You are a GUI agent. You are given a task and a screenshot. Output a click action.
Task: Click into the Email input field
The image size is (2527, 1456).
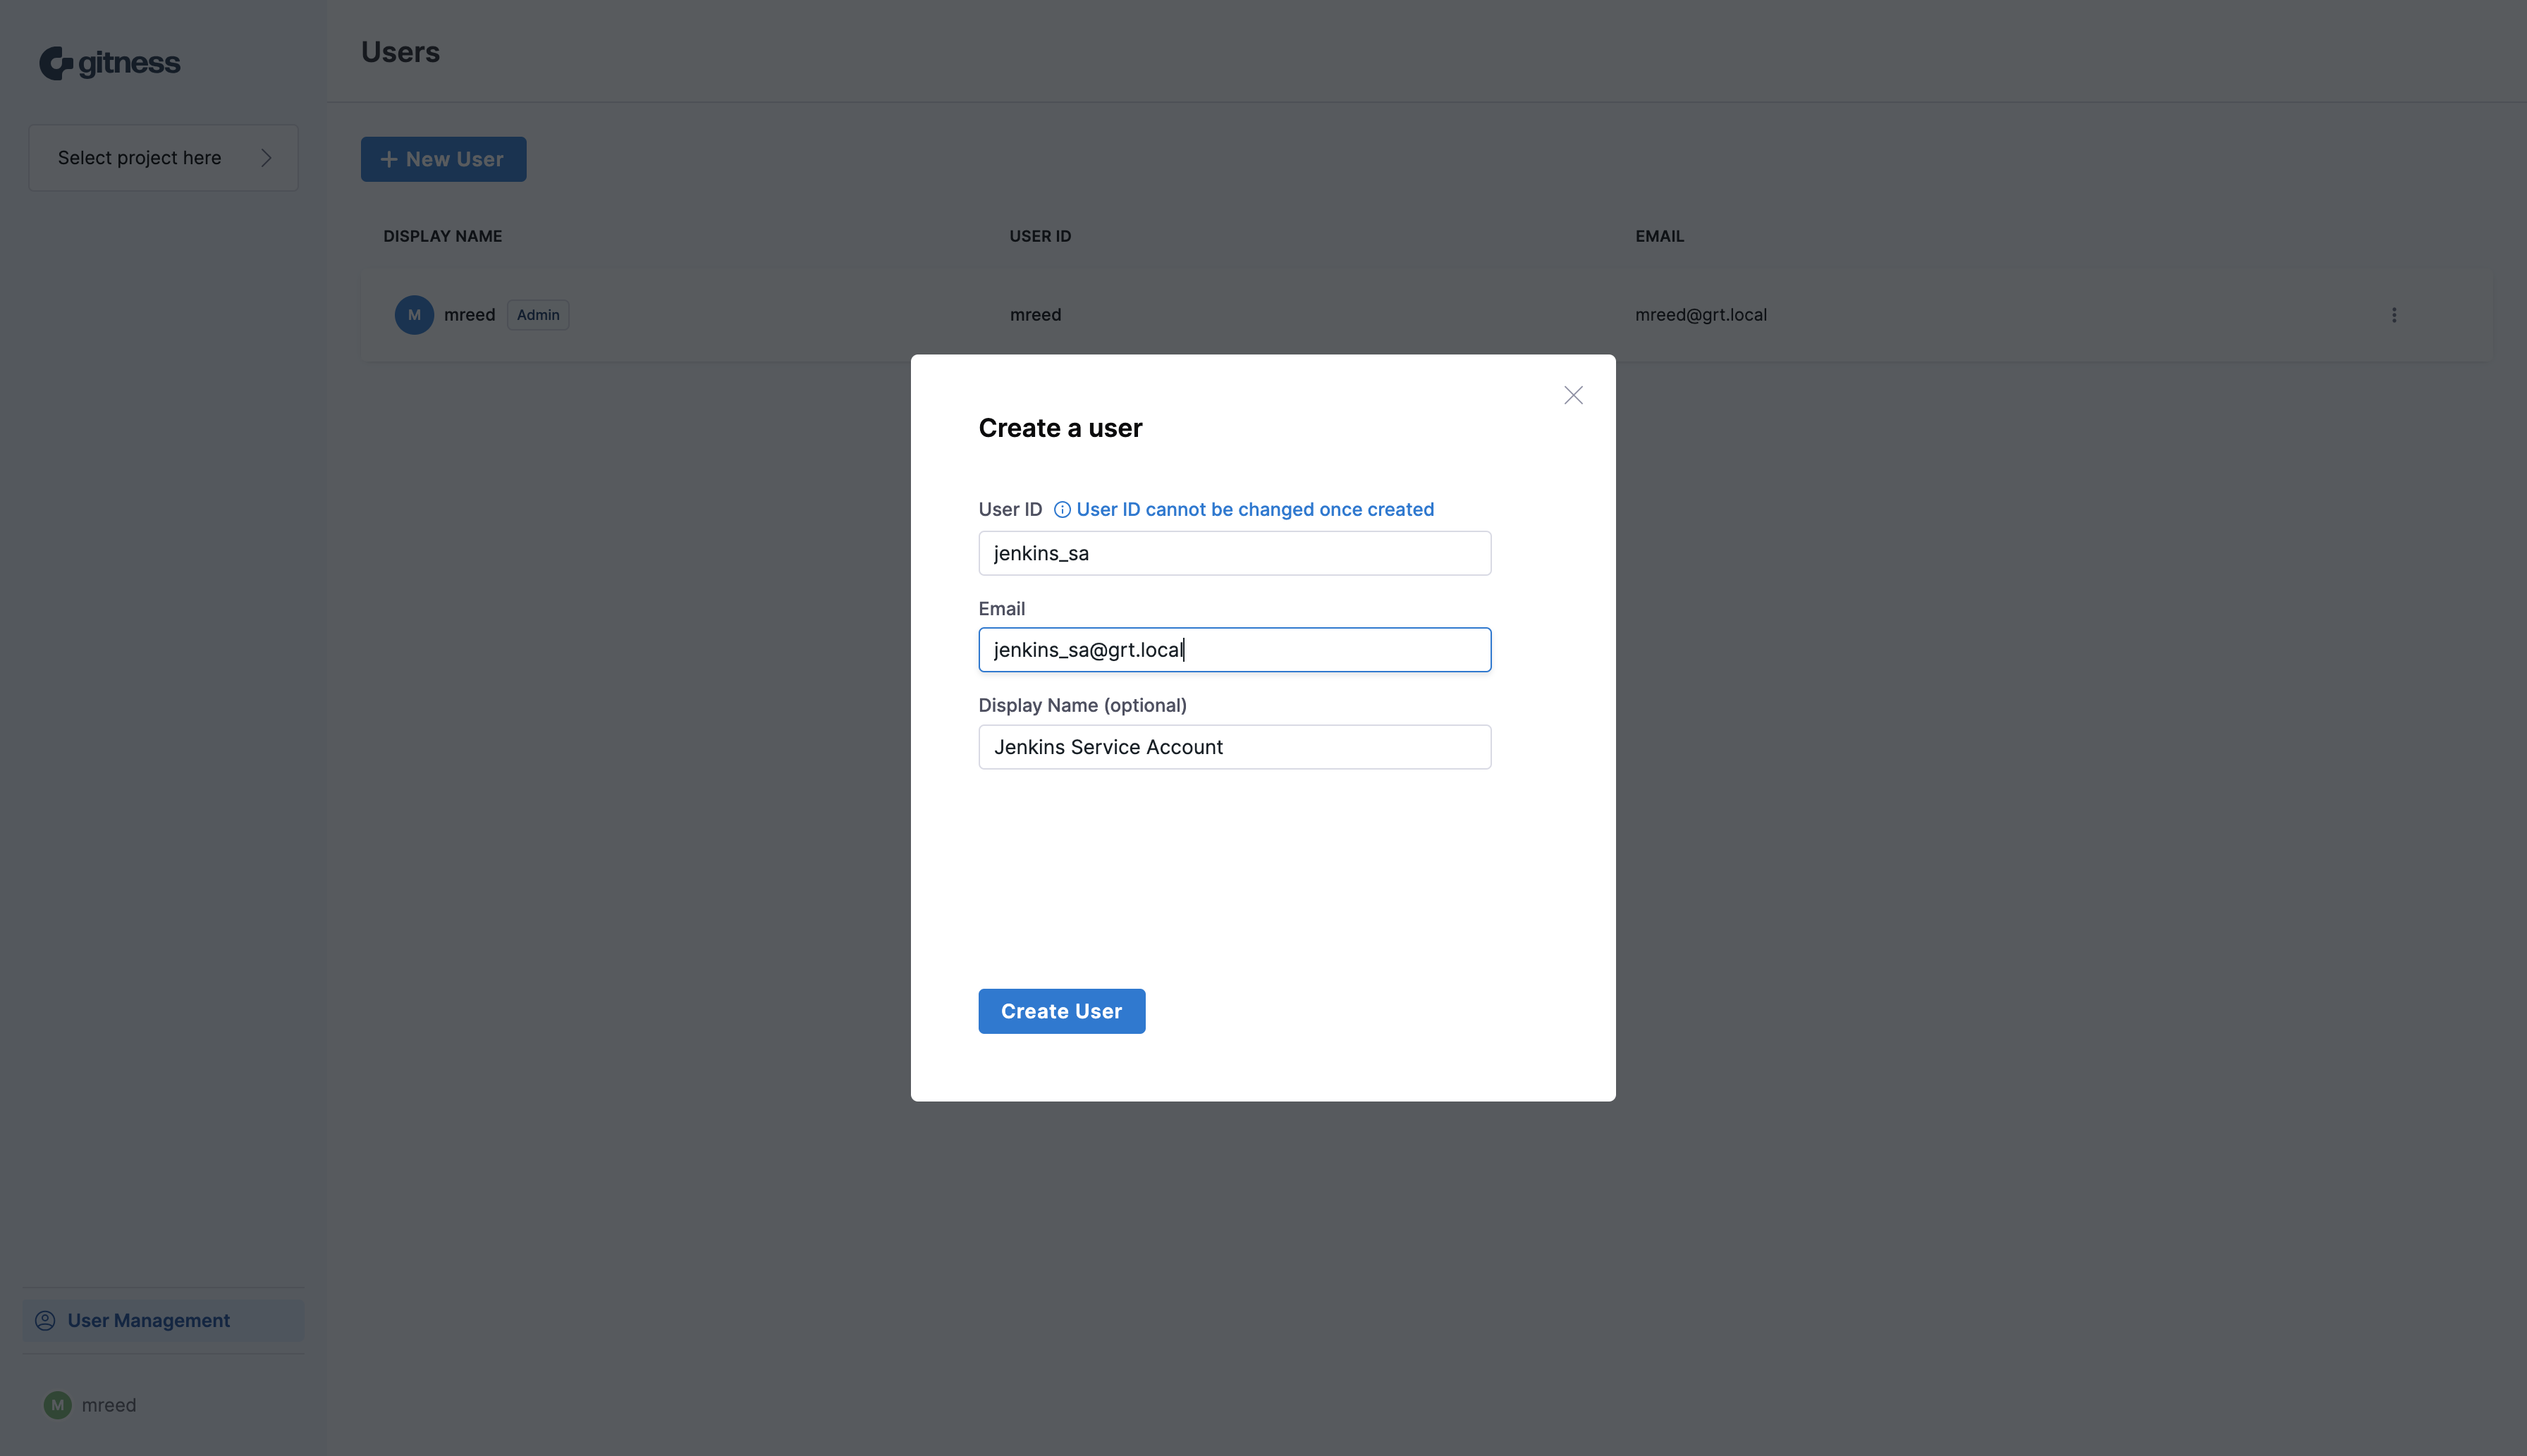point(1235,650)
